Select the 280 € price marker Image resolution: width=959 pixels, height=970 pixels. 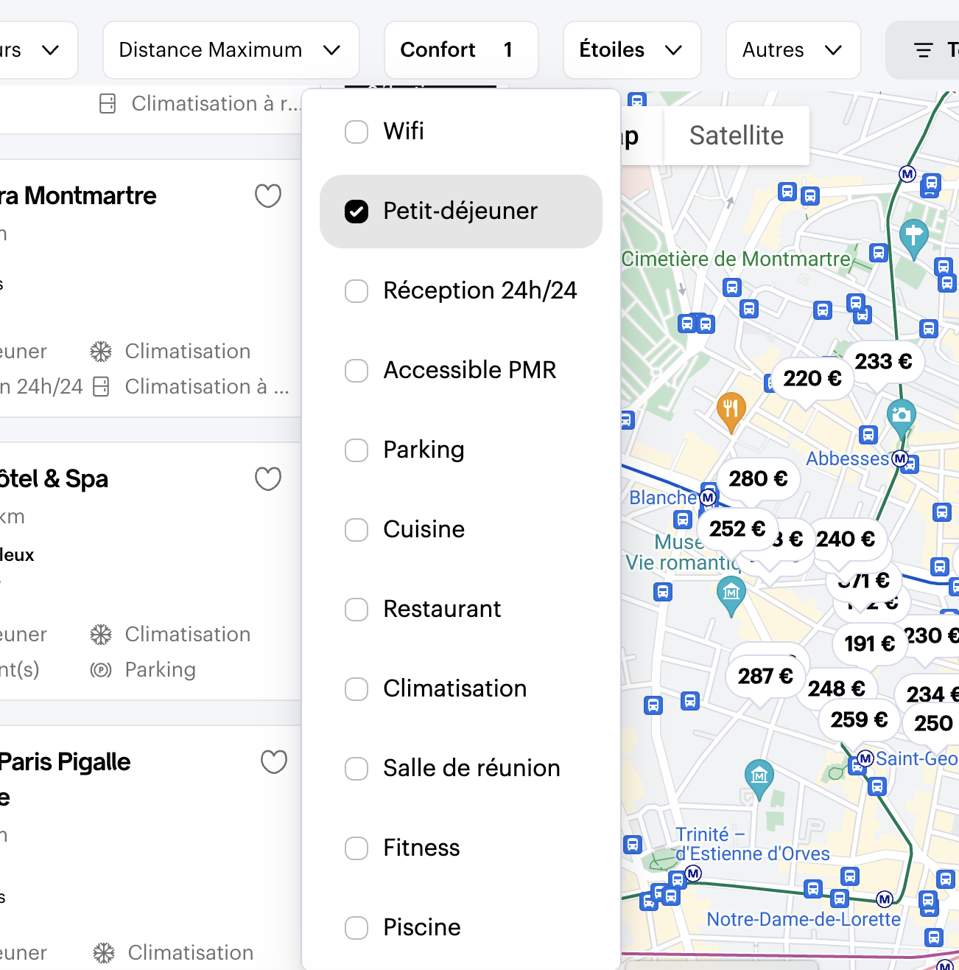pyautogui.click(x=758, y=479)
